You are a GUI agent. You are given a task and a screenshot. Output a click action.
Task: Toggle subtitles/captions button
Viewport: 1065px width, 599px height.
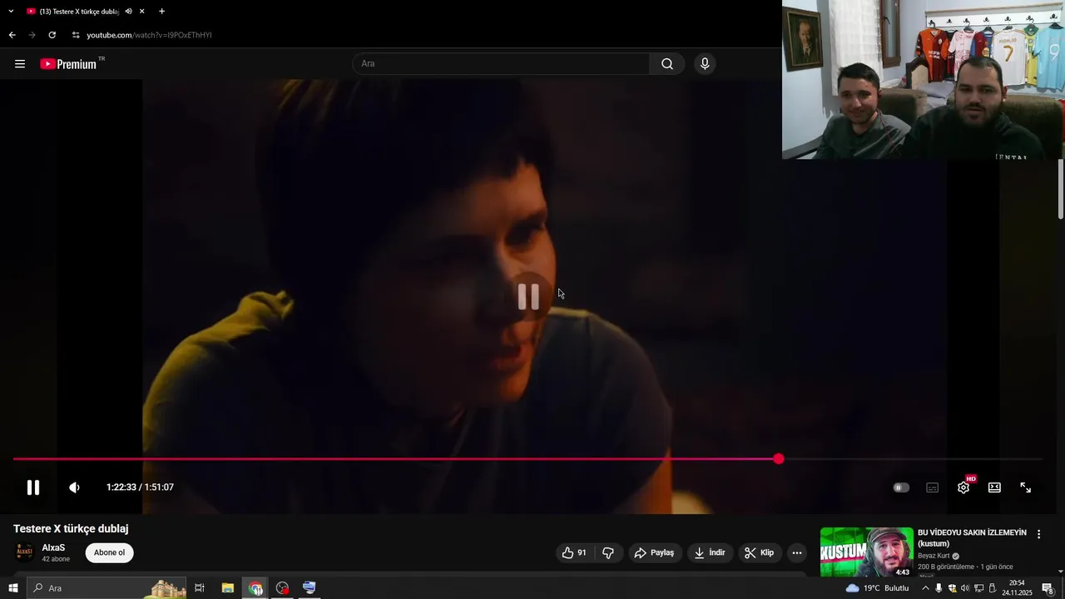tap(933, 488)
